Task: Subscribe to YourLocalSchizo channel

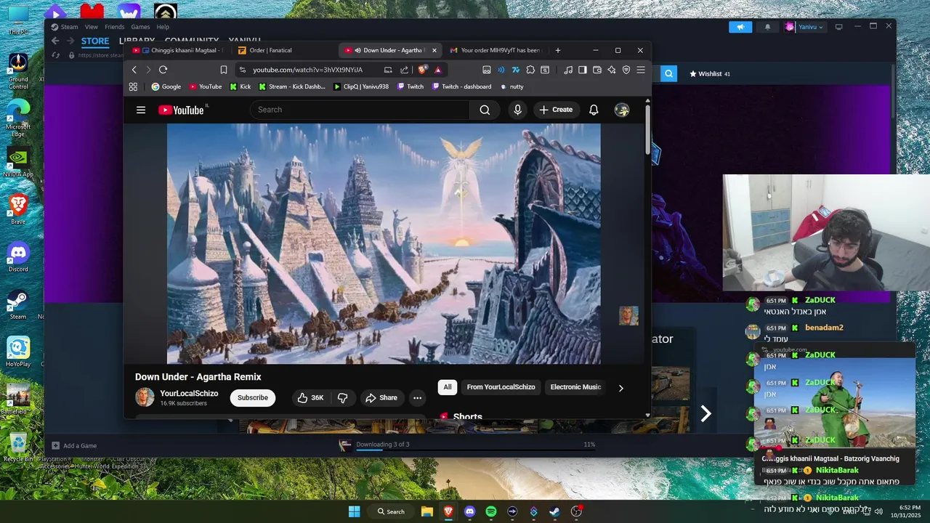Action: pyautogui.click(x=253, y=397)
